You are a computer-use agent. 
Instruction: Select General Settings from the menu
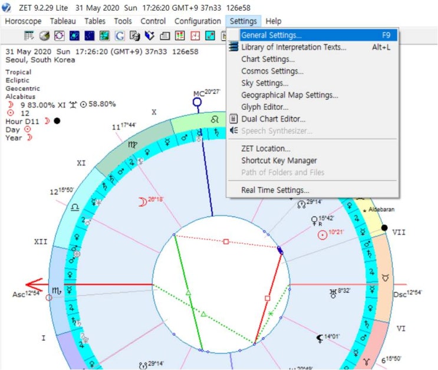click(x=271, y=35)
